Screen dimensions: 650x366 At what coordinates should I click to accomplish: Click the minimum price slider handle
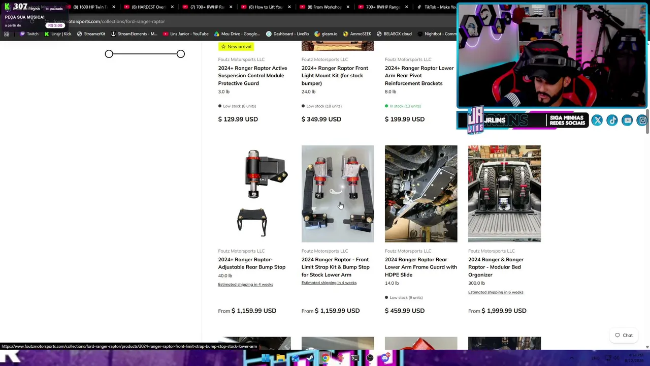[x=109, y=54]
